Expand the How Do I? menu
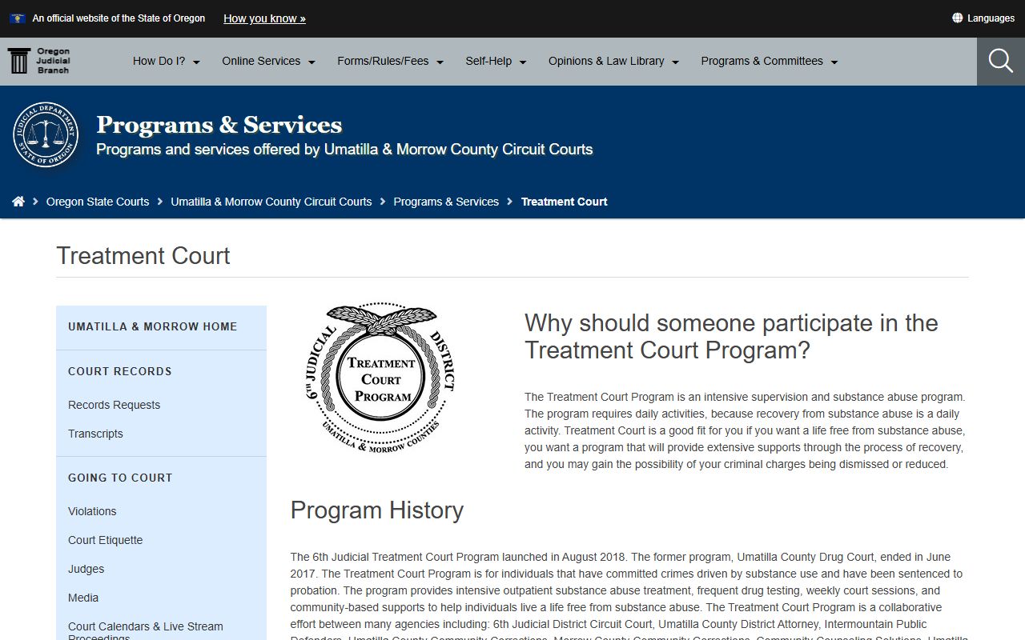Viewport: 1025px width, 640px height. pos(167,61)
